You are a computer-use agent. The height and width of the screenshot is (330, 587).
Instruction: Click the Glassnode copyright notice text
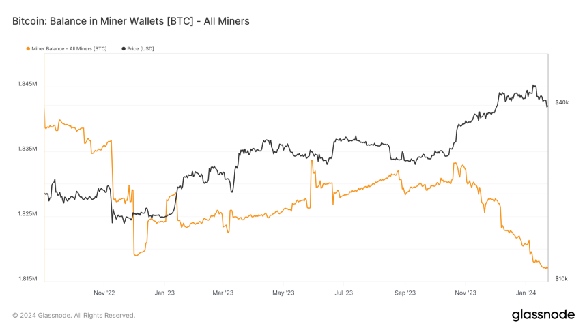(x=74, y=316)
